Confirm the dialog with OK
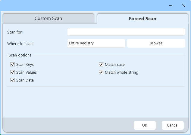 (x=145, y=125)
